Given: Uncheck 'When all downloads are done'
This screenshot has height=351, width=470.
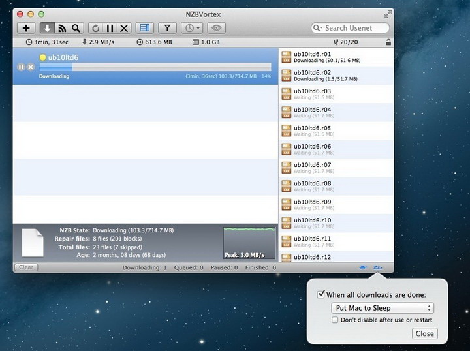Looking at the screenshot, I should pos(321,294).
